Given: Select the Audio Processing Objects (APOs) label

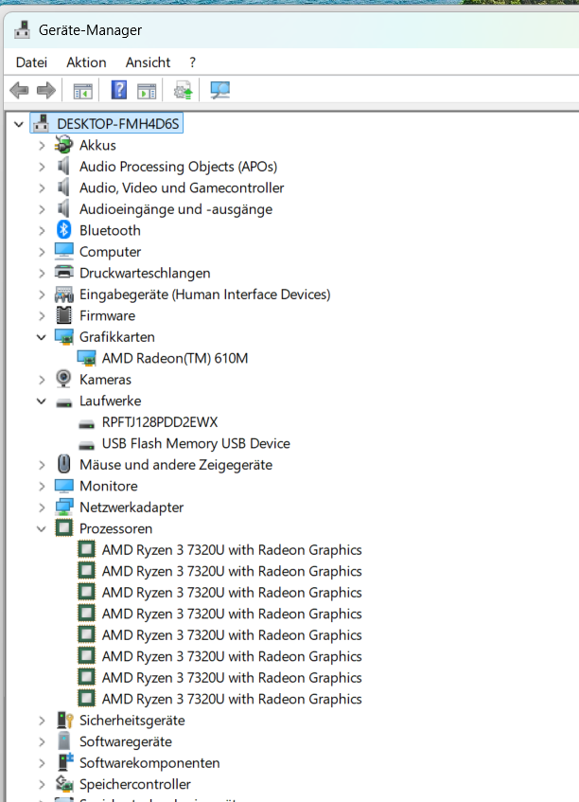Looking at the screenshot, I should 179,167.
